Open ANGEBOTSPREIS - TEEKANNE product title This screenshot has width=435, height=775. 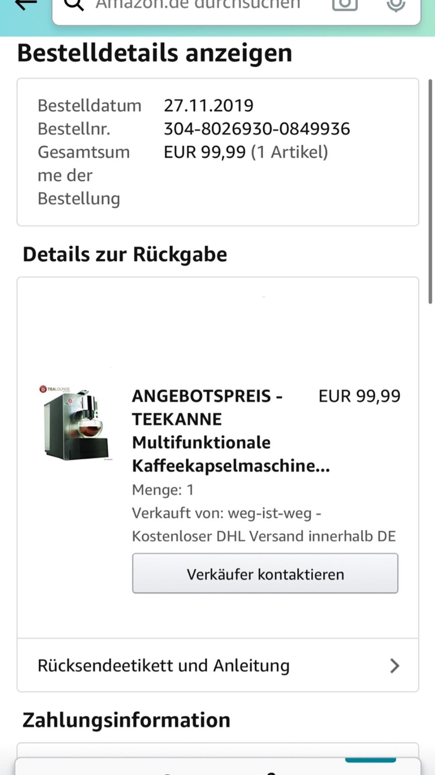point(231,431)
